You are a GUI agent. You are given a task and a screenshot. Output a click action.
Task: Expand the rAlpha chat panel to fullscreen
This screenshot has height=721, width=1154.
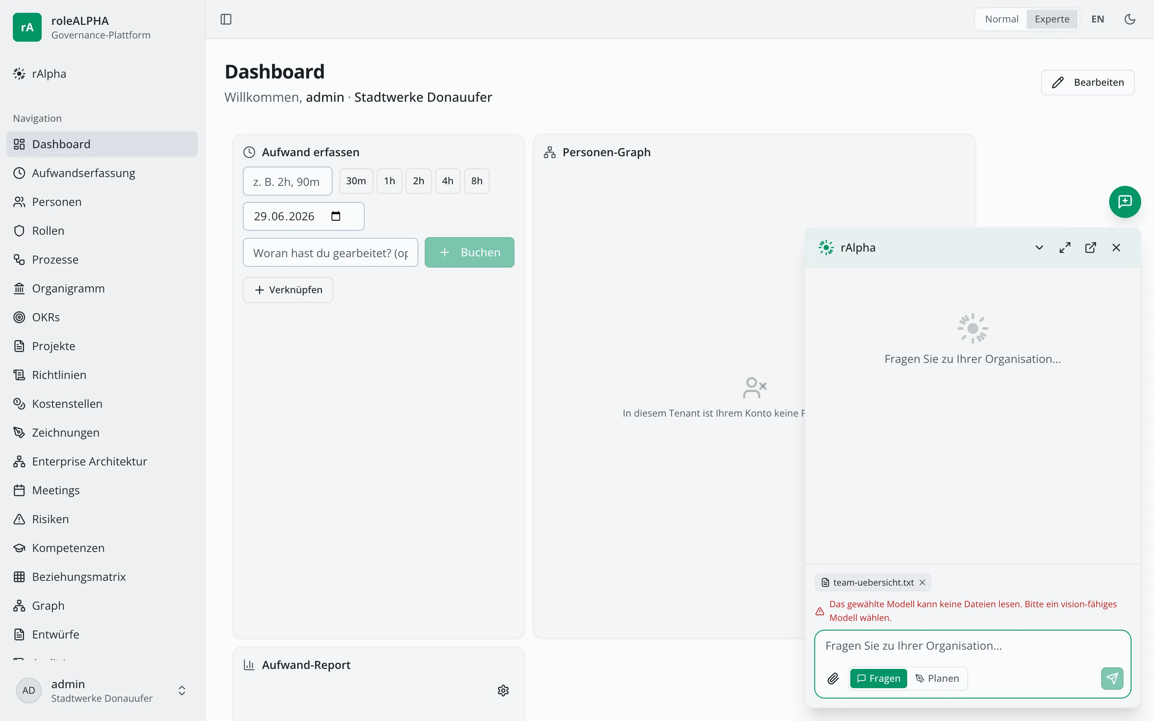click(x=1065, y=248)
